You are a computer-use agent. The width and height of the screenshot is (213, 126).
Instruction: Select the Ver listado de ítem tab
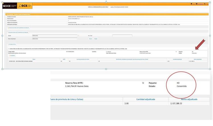tap(12, 44)
